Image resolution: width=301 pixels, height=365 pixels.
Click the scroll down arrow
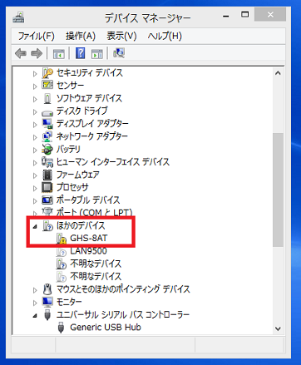pyautogui.click(x=278, y=328)
